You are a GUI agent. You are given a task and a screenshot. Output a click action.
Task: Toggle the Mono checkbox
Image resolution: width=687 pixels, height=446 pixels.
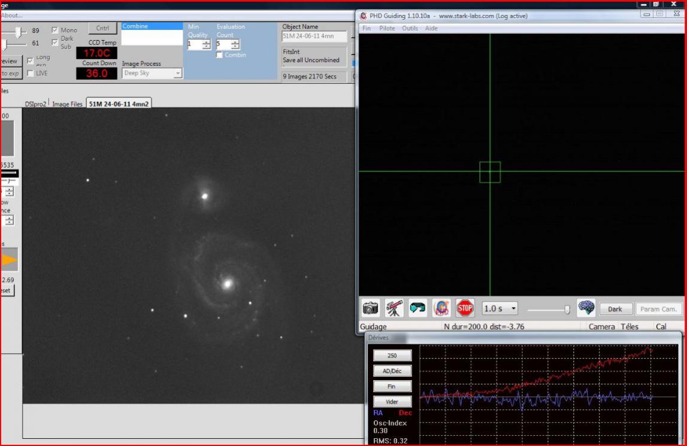55,30
